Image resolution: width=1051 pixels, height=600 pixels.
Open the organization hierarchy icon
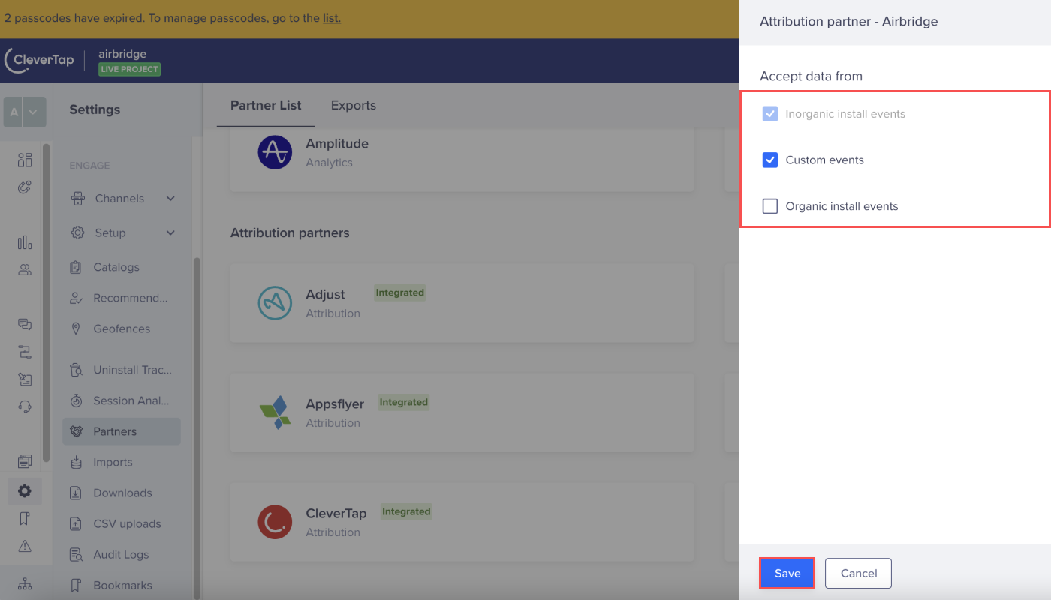(x=25, y=584)
